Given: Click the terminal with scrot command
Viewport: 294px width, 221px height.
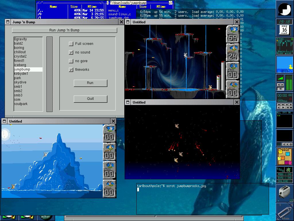Looking at the screenshot, I should [x=202, y=199].
